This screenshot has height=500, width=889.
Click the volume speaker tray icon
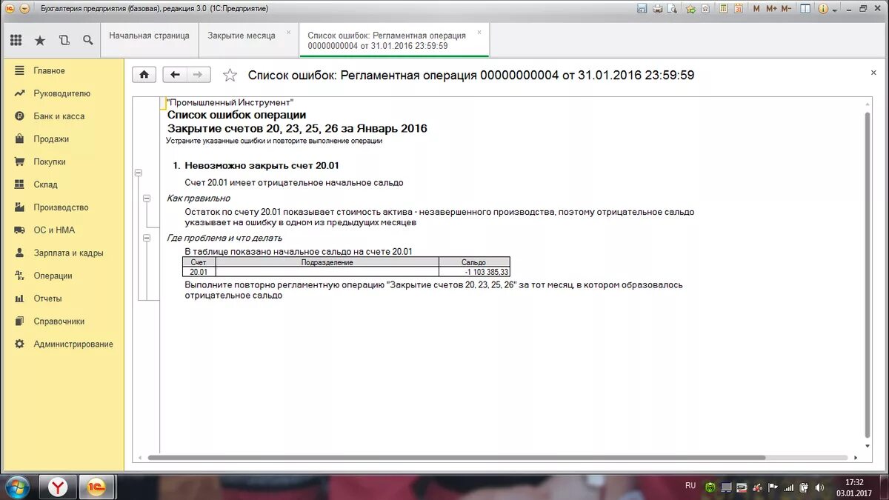click(819, 487)
